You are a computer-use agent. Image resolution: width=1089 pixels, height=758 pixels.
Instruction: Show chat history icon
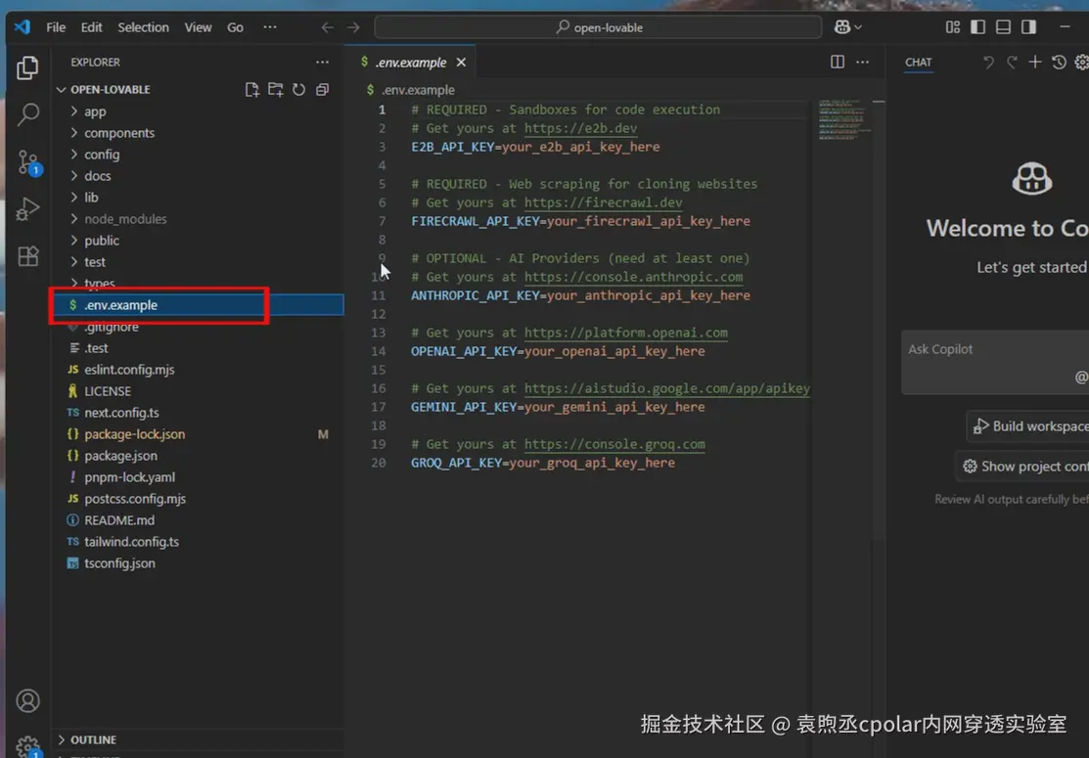(x=1059, y=62)
